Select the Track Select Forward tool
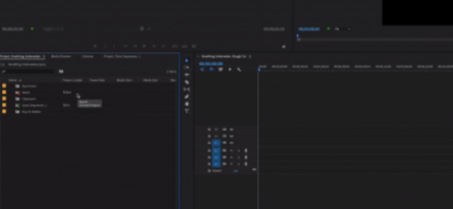 tap(187, 67)
